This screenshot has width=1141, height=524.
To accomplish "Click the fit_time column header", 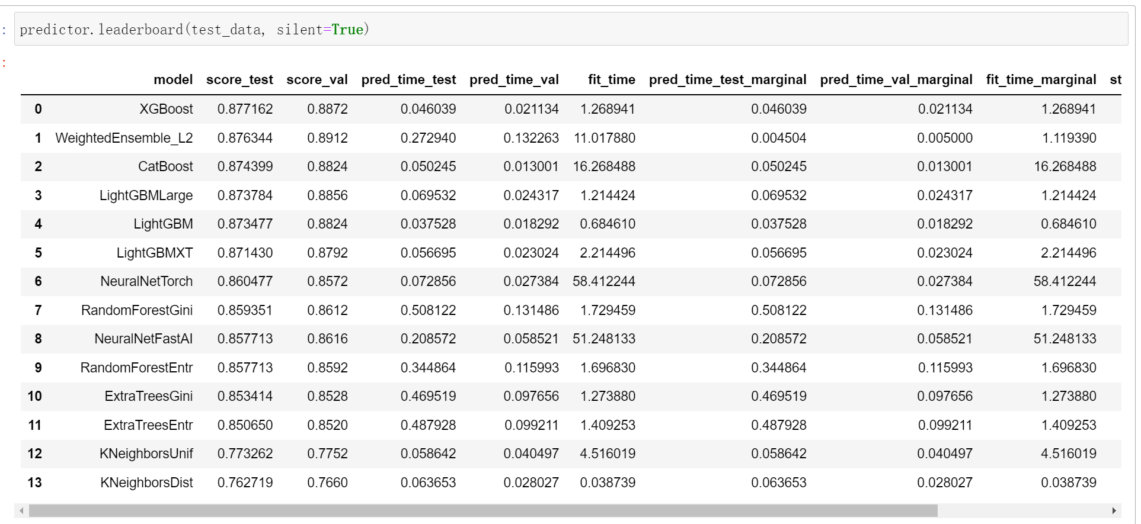I will click(x=611, y=80).
